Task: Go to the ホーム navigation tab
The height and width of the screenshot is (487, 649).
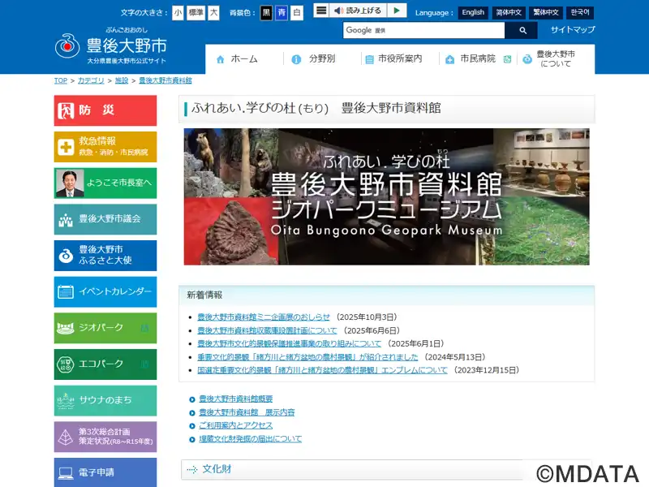Action: (x=237, y=59)
